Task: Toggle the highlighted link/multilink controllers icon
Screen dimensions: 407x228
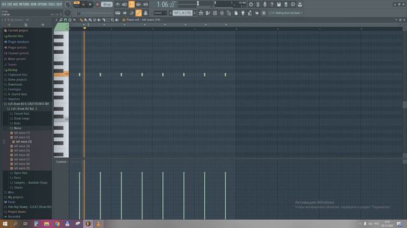Action: click(x=139, y=13)
